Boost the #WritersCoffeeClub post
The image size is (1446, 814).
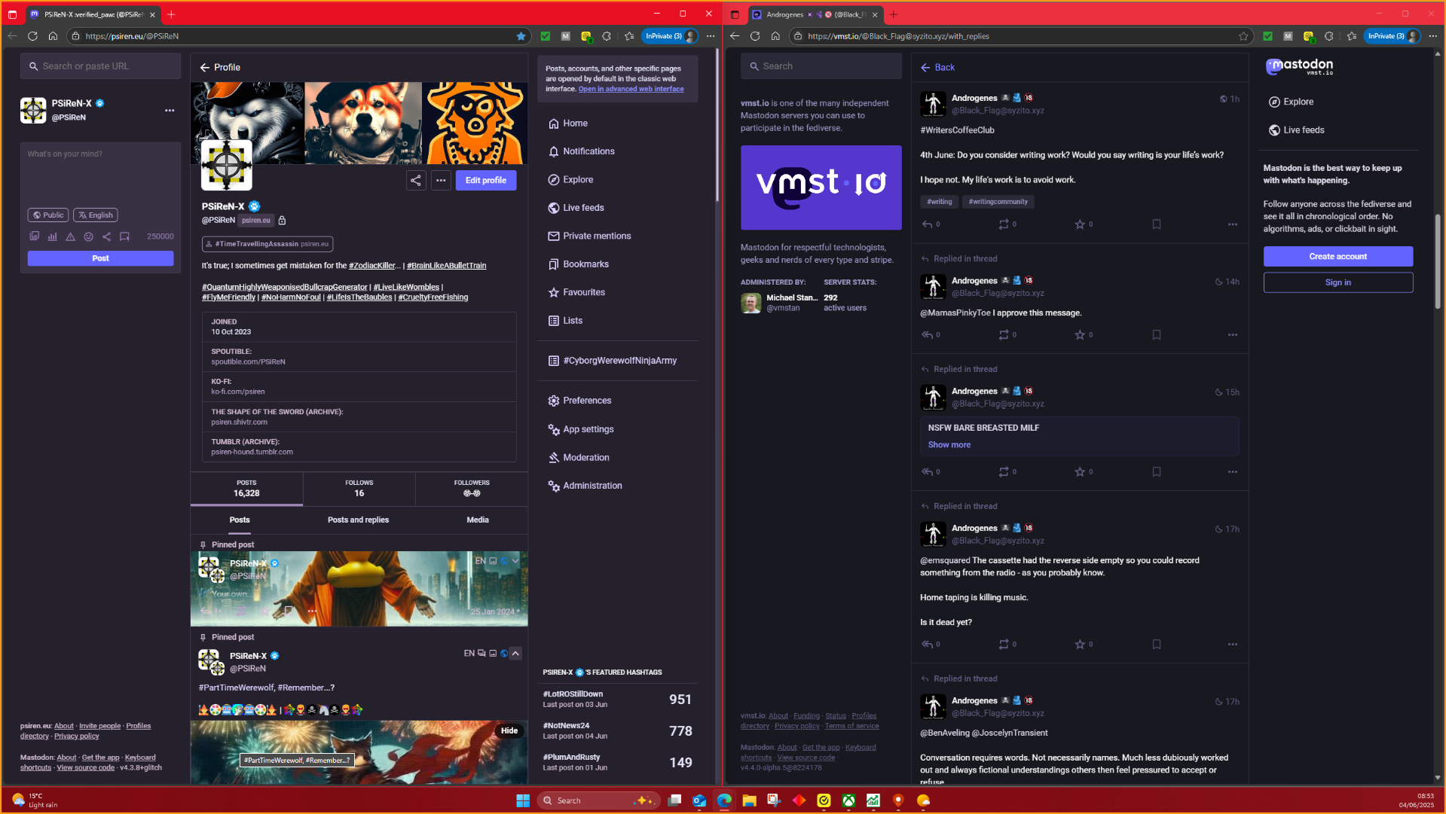[1004, 224]
